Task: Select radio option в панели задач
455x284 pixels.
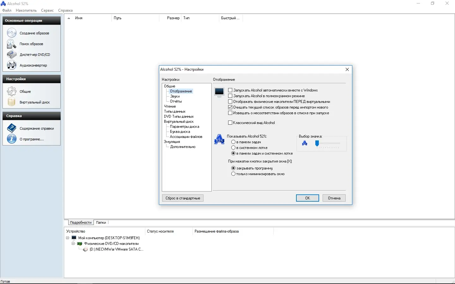Action: [x=233, y=142]
